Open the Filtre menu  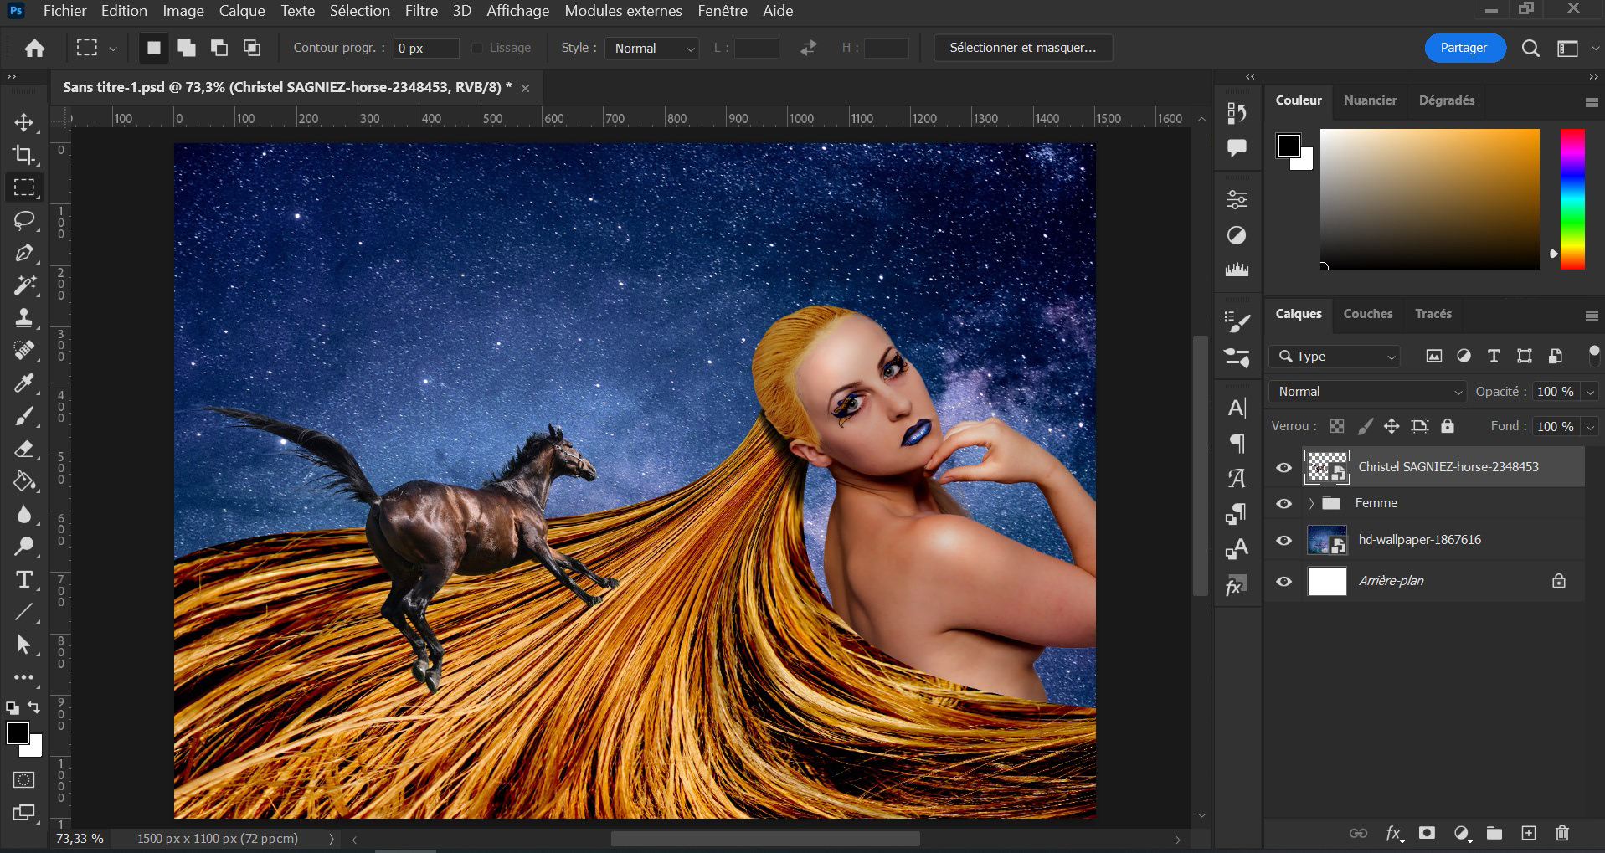(x=421, y=11)
